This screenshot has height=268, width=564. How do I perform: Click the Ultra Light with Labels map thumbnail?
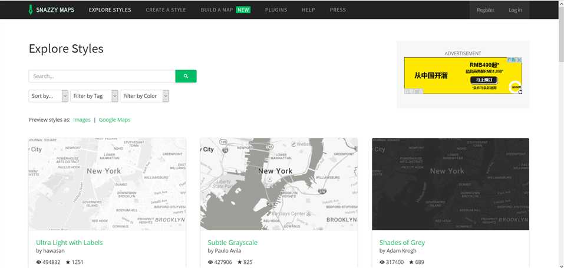107,184
